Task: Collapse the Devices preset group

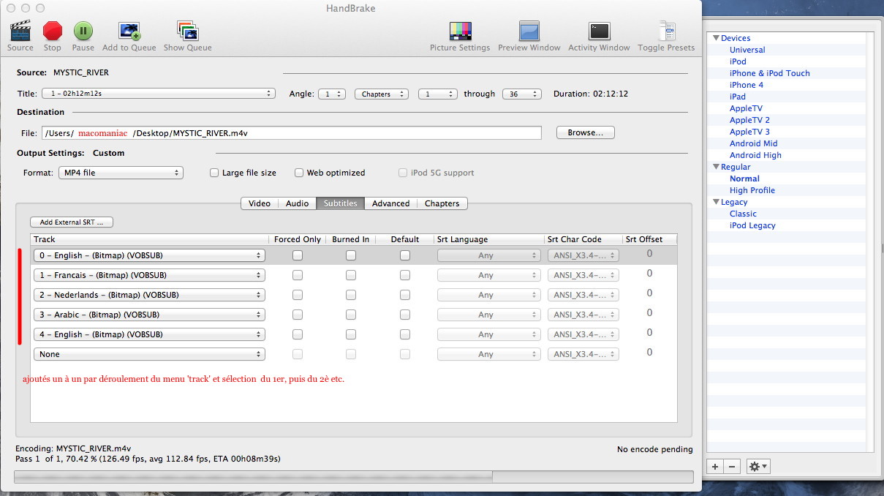Action: point(715,38)
